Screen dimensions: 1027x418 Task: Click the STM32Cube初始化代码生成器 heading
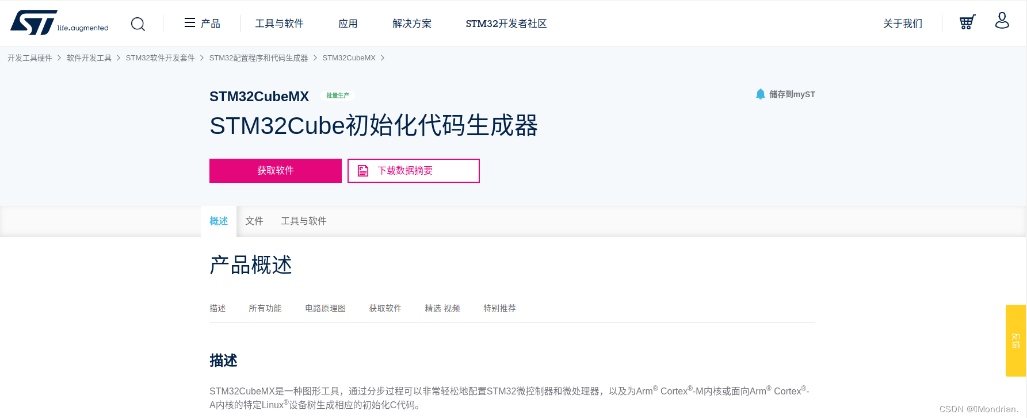pos(374,125)
